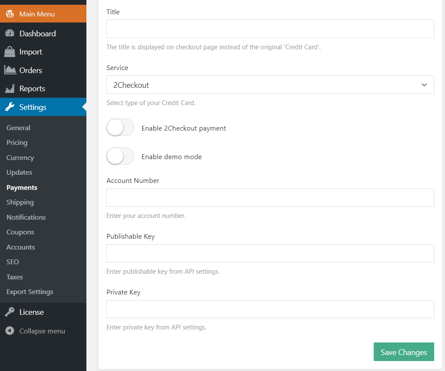The height and width of the screenshot is (371, 445).
Task: Open the Reports menu item
Action: point(43,89)
